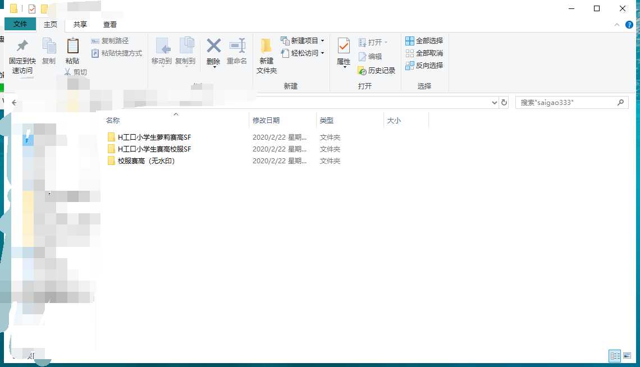
Task: Sort by the 名称 (Name) column header
Action: [x=176, y=120]
